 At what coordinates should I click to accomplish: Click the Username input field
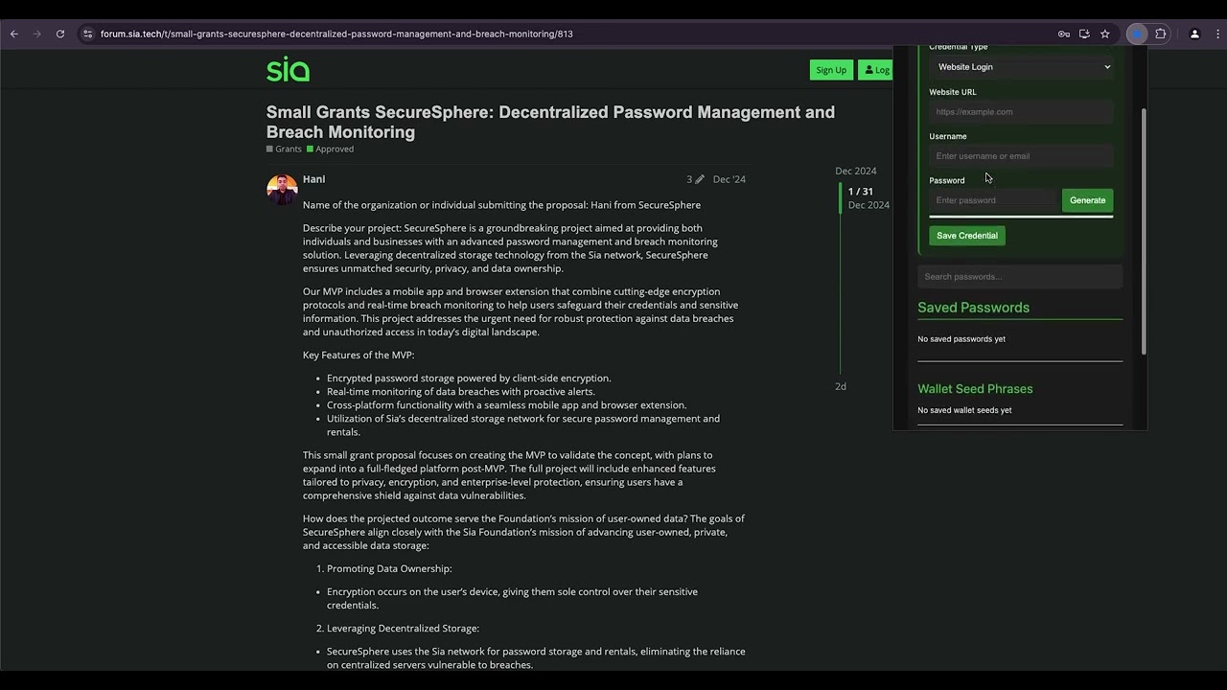(1021, 156)
